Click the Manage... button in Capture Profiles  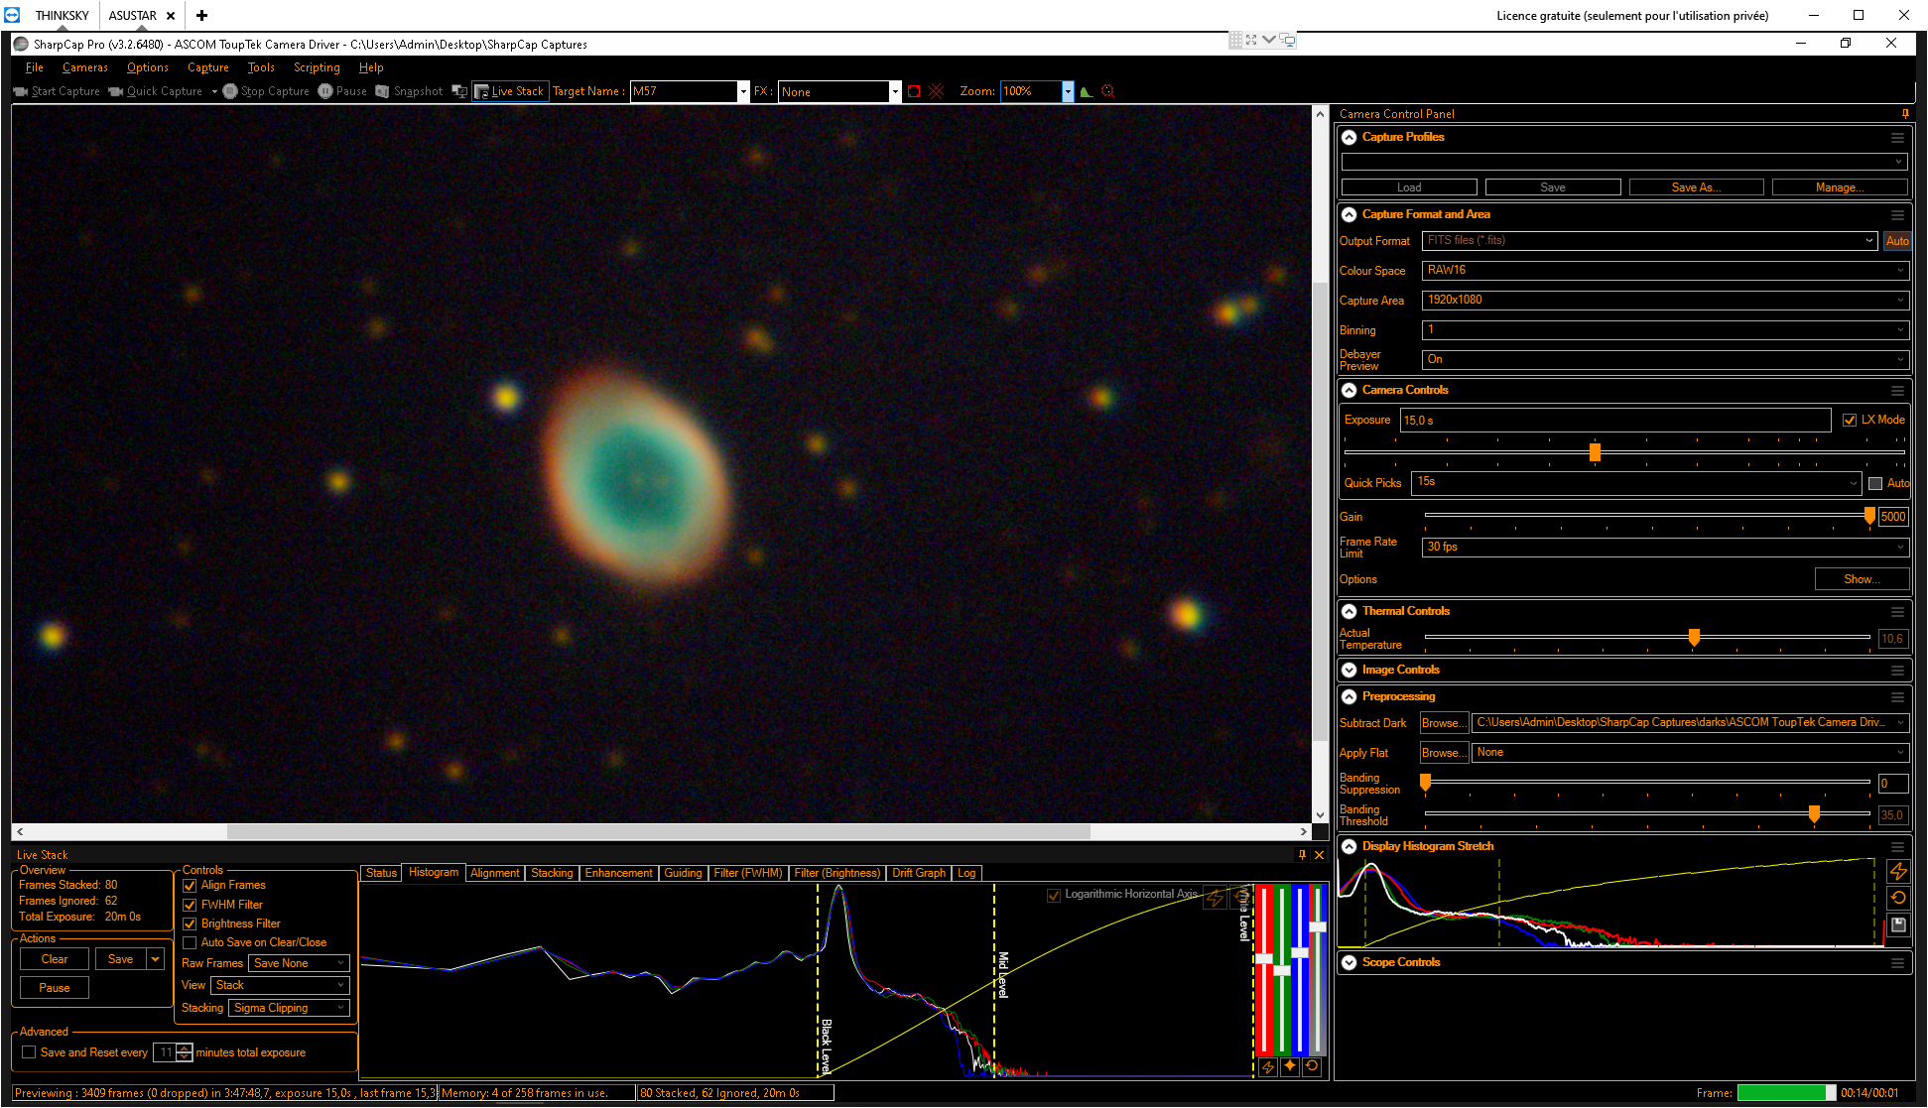coord(1840,187)
